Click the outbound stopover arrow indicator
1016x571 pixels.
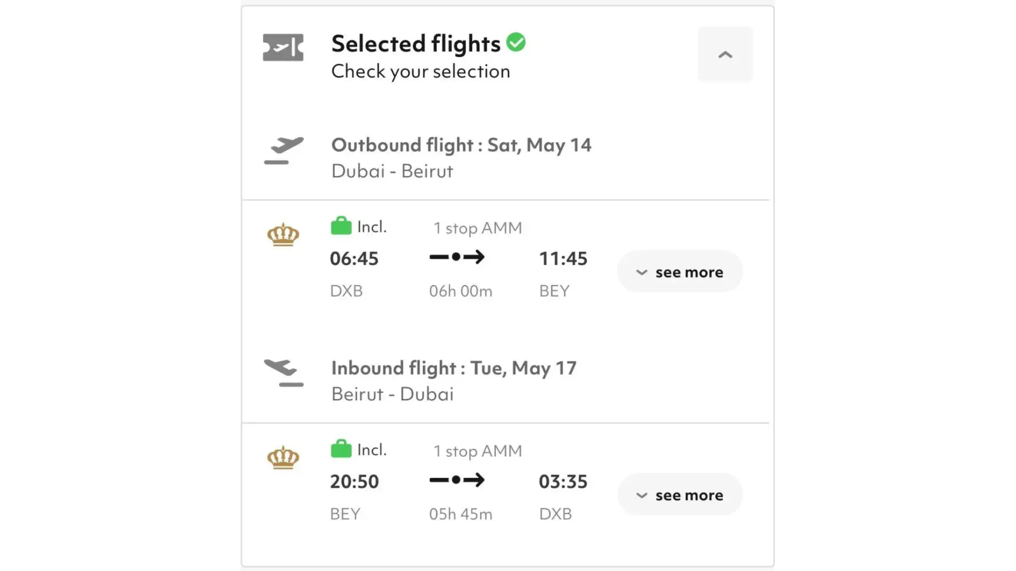click(x=457, y=257)
